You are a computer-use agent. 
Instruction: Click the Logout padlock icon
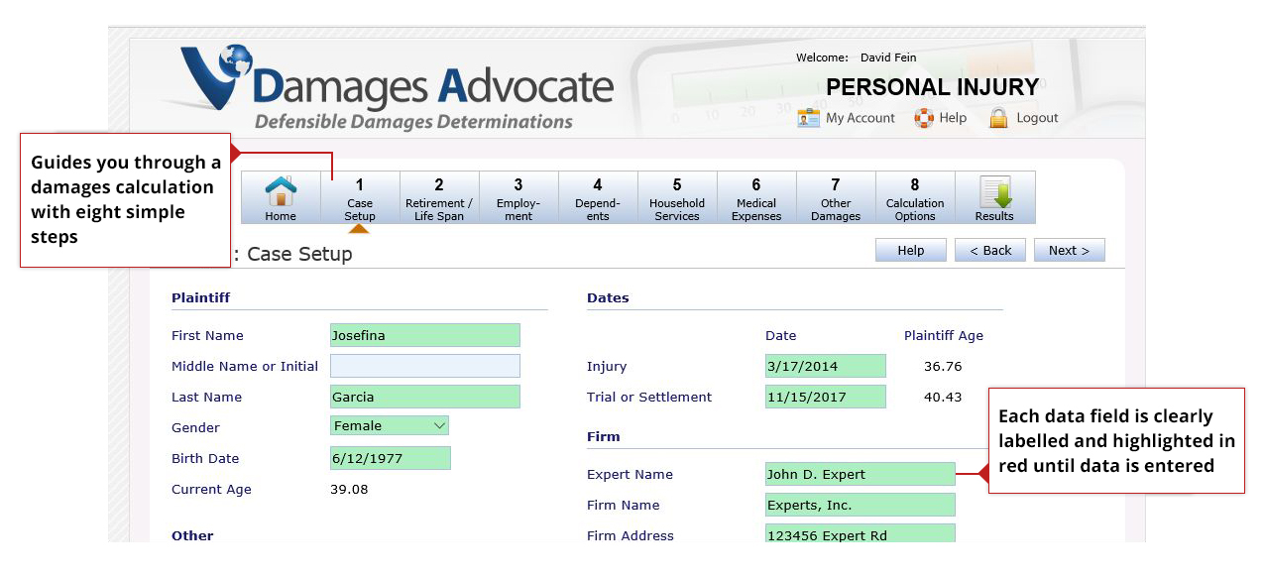click(998, 118)
